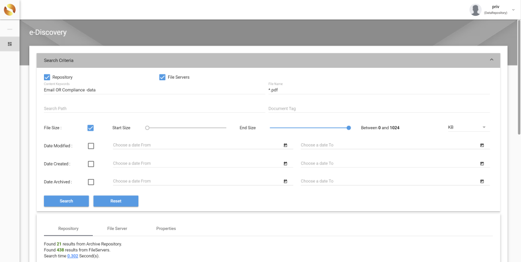This screenshot has height=262, width=521.
Task: Uncheck the Repository checkbox
Action: [x=47, y=77]
